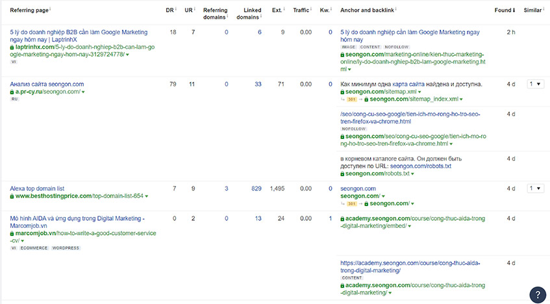Click the info icon next to Ext.
Image resolution: width=550 pixels, height=304 pixels.
[x=284, y=9]
